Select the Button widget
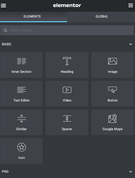The height and width of the screenshot is (178, 135). tap(112, 94)
